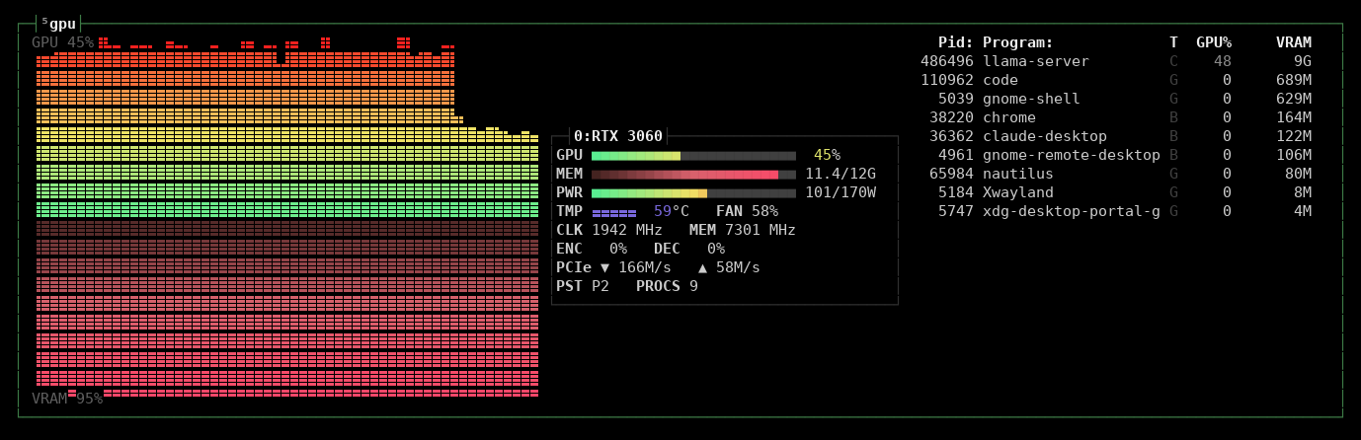1361x440 pixels.
Task: Select the chrome process name
Action: point(1009,117)
